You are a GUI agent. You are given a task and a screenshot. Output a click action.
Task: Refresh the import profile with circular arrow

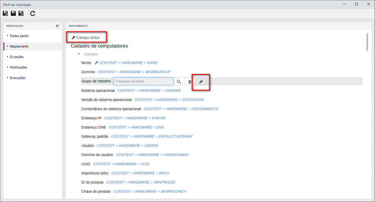point(33,14)
